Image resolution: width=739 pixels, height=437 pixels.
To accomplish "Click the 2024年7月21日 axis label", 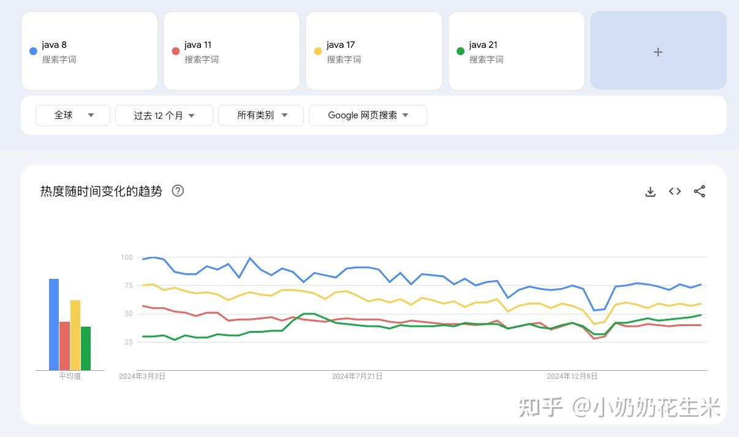I will [357, 376].
